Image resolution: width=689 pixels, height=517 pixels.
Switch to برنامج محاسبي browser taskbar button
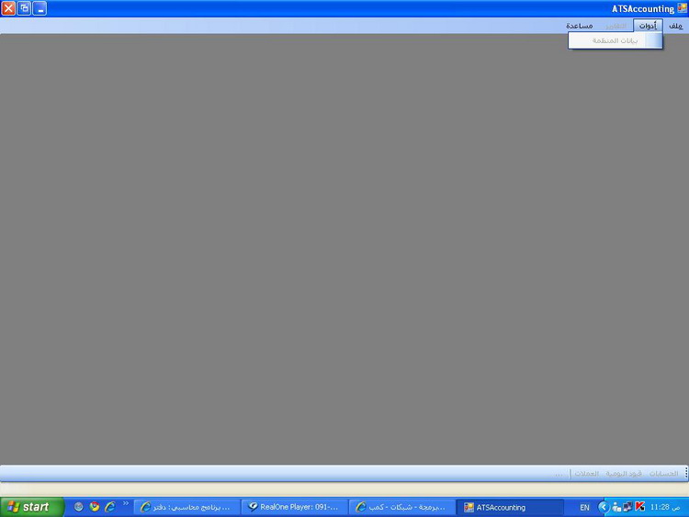coord(186,507)
